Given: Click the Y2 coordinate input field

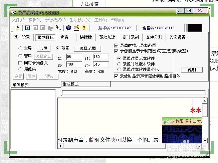Looking at the screenshot, I should (101, 65).
